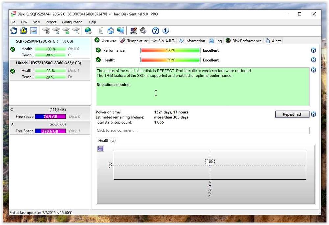The image size is (329, 225).
Task: Click the D: (465,8 GB) partition row
Action: [x=50, y=128]
